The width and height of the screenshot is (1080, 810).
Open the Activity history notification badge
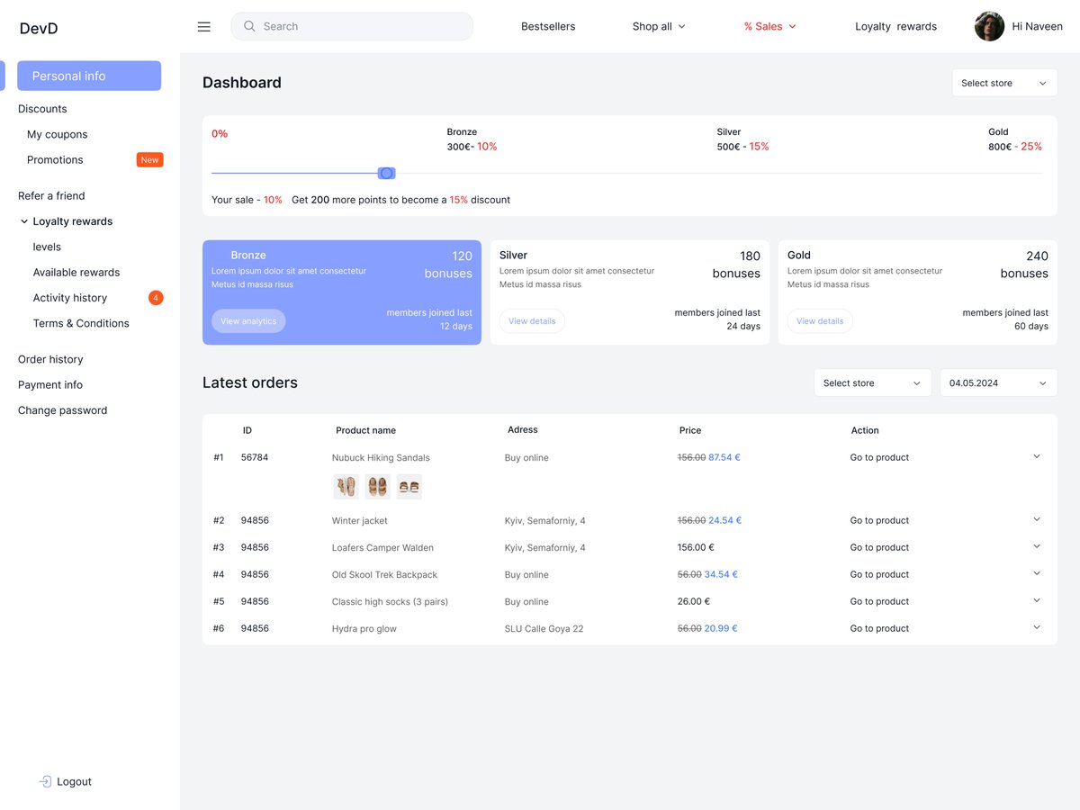156,298
